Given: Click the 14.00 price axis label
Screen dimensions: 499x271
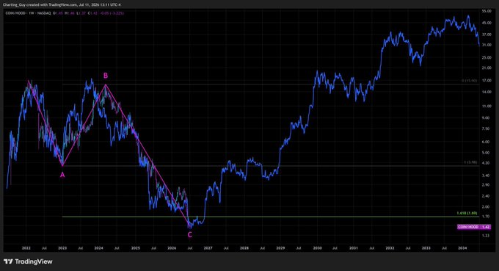Looking at the screenshot, I should [x=487, y=92].
